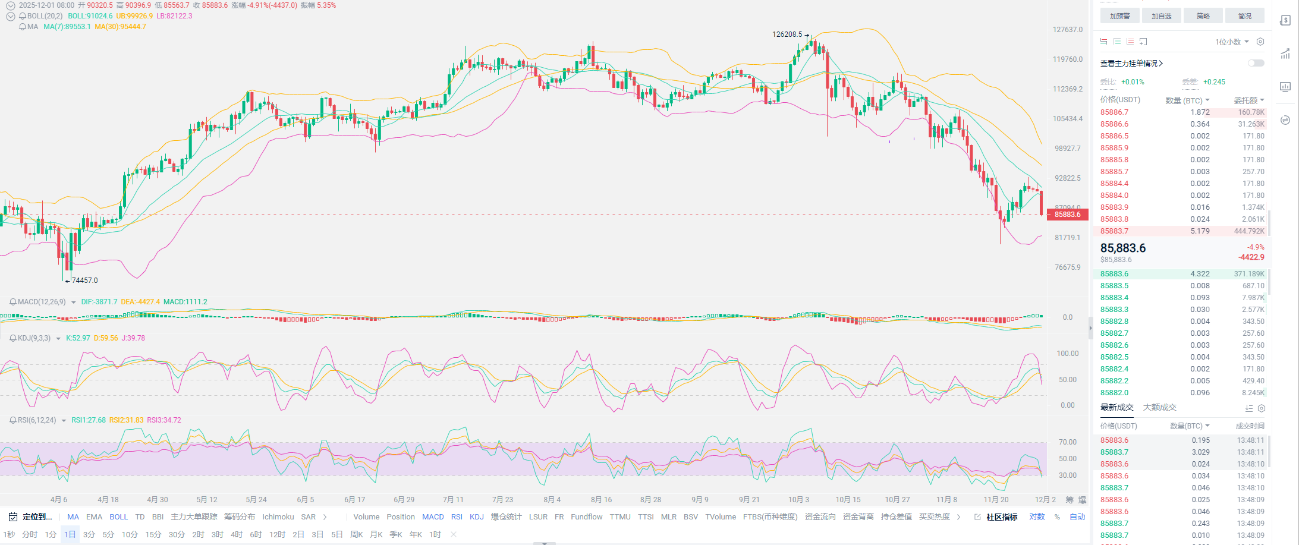
Task: Open the rising bar chart sidebar icon
Action: coord(1285,53)
